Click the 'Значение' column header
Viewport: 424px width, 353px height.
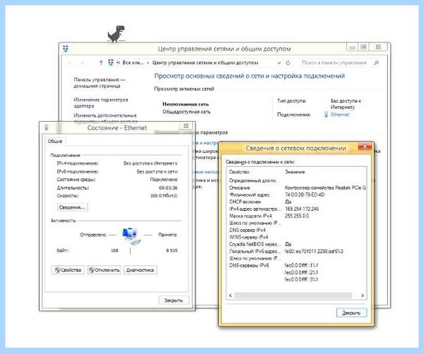tap(295, 172)
